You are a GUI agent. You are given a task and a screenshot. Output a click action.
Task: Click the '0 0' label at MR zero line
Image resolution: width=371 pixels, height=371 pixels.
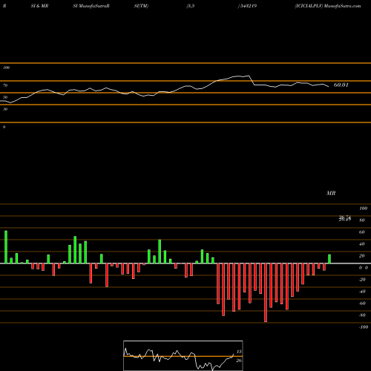(x=364, y=268)
